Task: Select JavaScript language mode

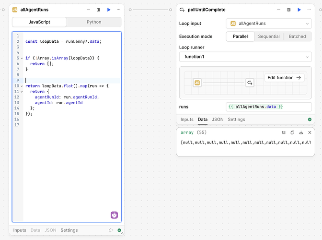Action: [39, 22]
